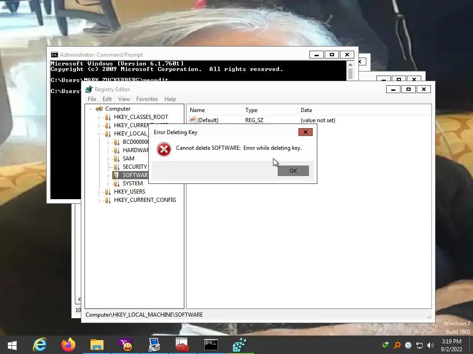This screenshot has height=354, width=473.
Task: Click the (Default) value string icon
Action: point(193,120)
